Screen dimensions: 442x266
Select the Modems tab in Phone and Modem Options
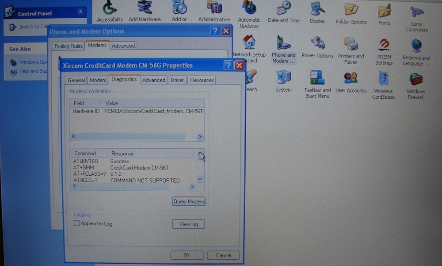pos(97,45)
